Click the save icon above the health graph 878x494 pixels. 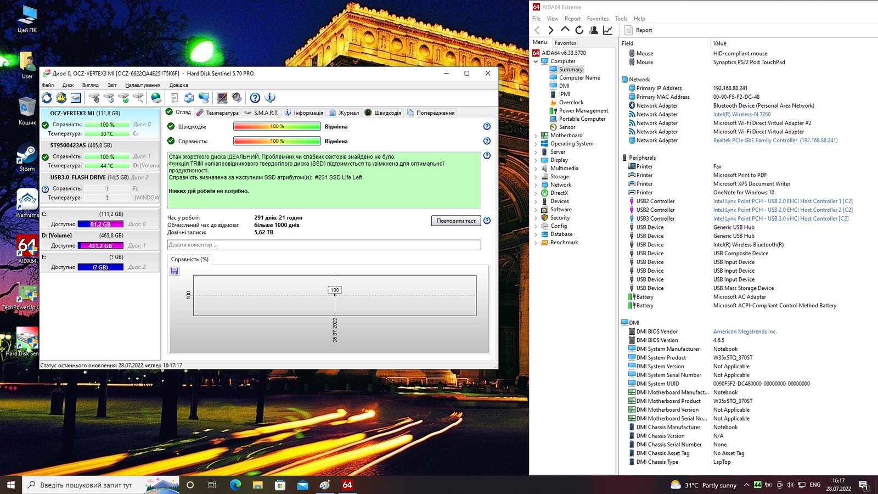coord(175,271)
